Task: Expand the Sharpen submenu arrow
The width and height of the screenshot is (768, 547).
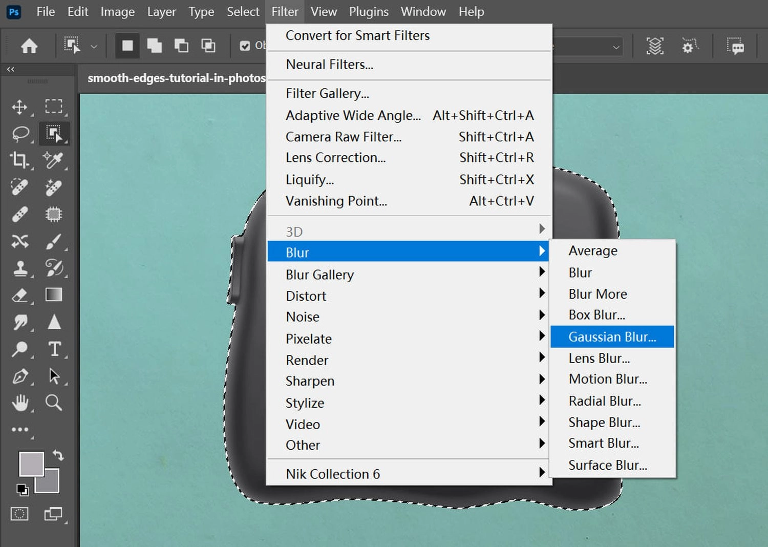Action: tap(542, 378)
